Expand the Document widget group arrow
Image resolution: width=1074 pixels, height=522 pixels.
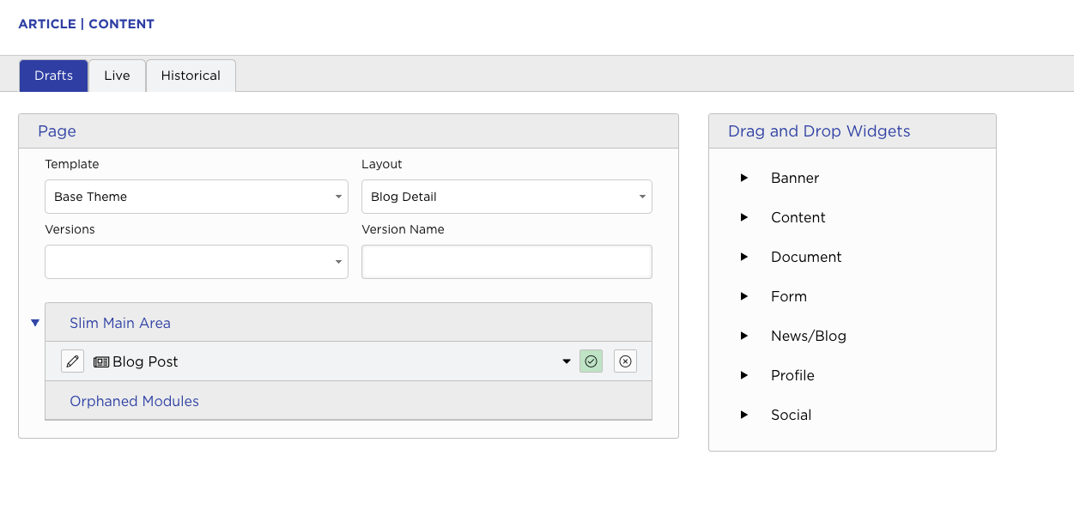point(744,257)
